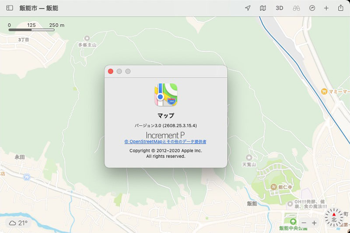Click the マップ app name in dialog
350x233 pixels.
click(166, 116)
